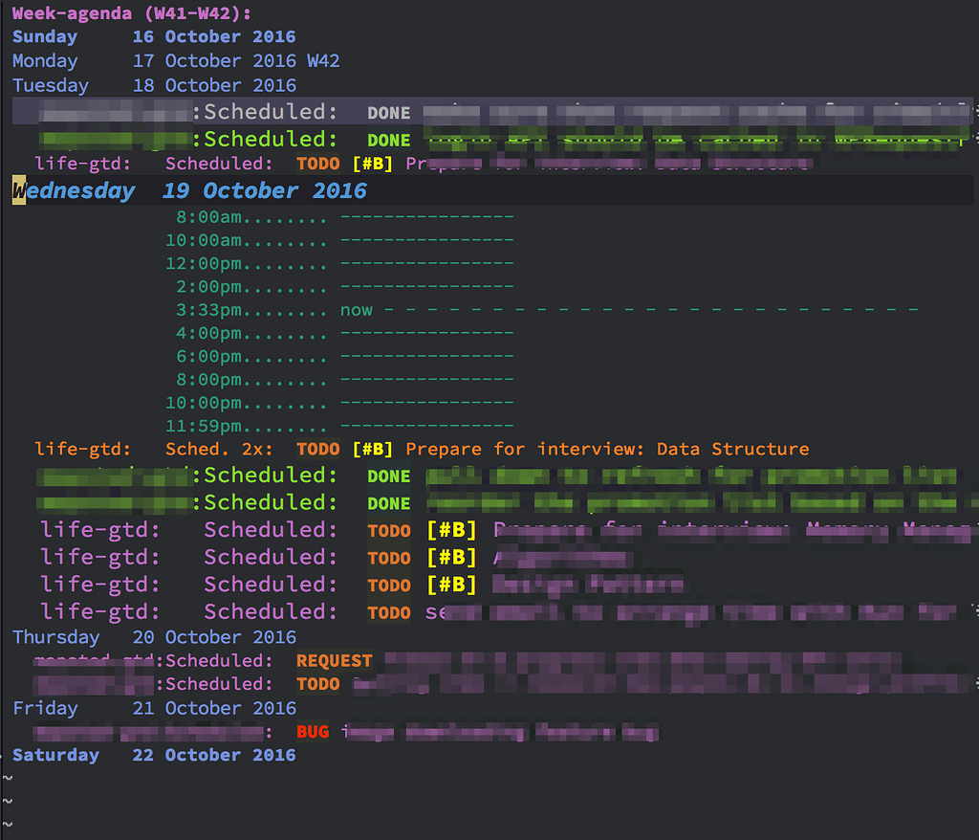Click the first DONE keyword below the Sched. 2x row

point(389,476)
